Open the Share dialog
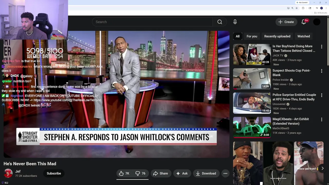 point(160,173)
